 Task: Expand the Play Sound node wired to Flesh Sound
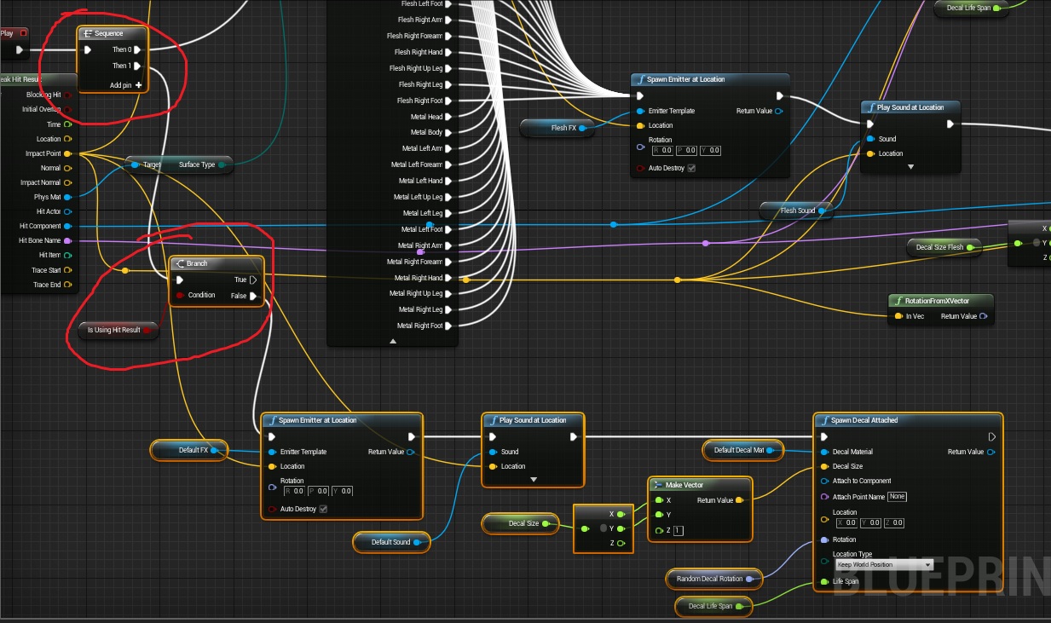pyautogui.click(x=910, y=167)
